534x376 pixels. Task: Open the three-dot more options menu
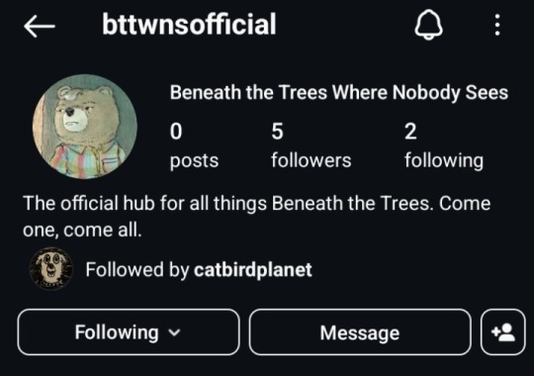[x=497, y=25]
